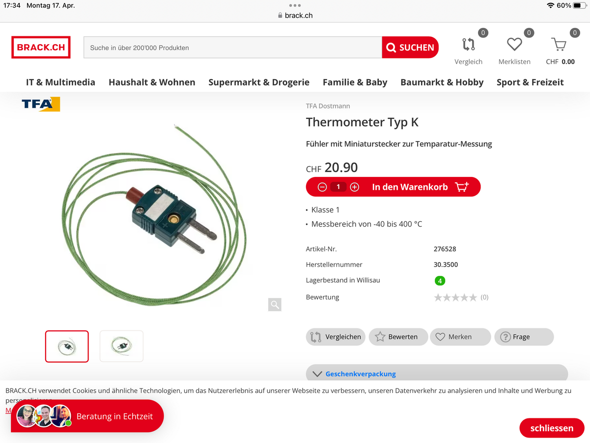590x443 pixels.
Task: Click the BRACK.CH logo
Action: (x=41, y=47)
